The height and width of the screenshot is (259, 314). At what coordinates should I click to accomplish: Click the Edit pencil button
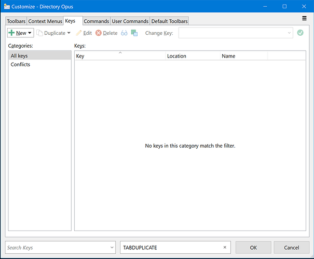[x=84, y=33]
